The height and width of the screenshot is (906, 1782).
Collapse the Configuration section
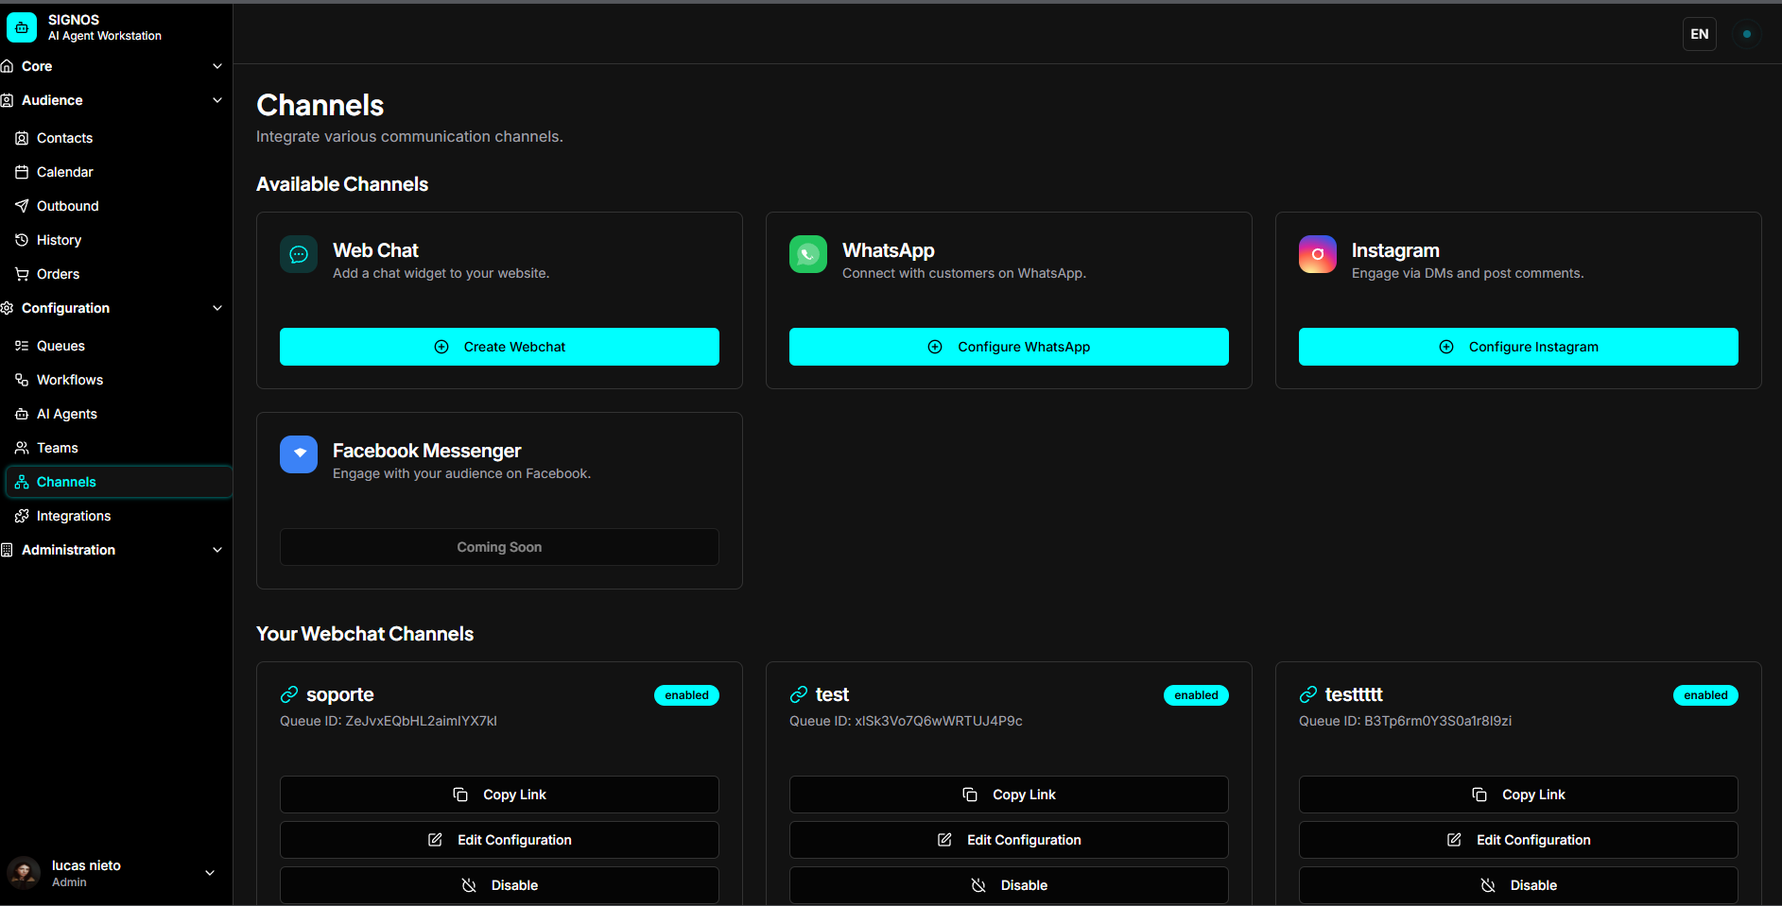217,308
